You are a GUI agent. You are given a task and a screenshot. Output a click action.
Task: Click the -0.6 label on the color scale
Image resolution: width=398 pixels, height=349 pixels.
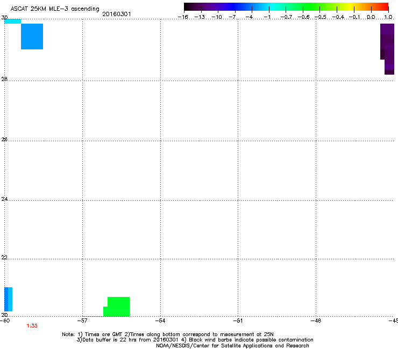[x=303, y=17]
